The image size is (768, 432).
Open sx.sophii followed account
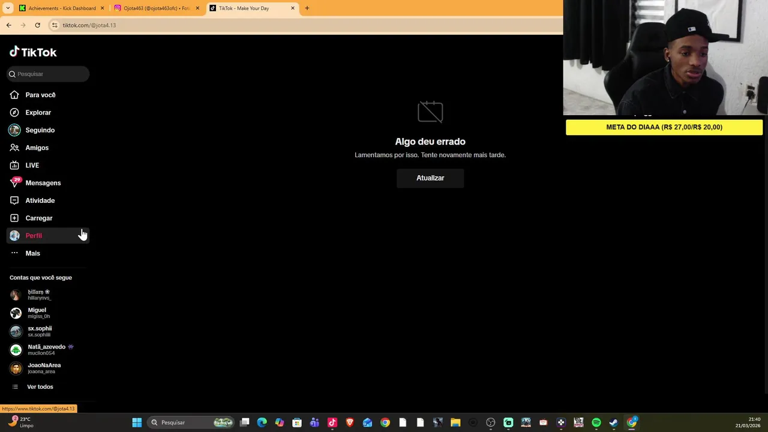tap(48, 331)
